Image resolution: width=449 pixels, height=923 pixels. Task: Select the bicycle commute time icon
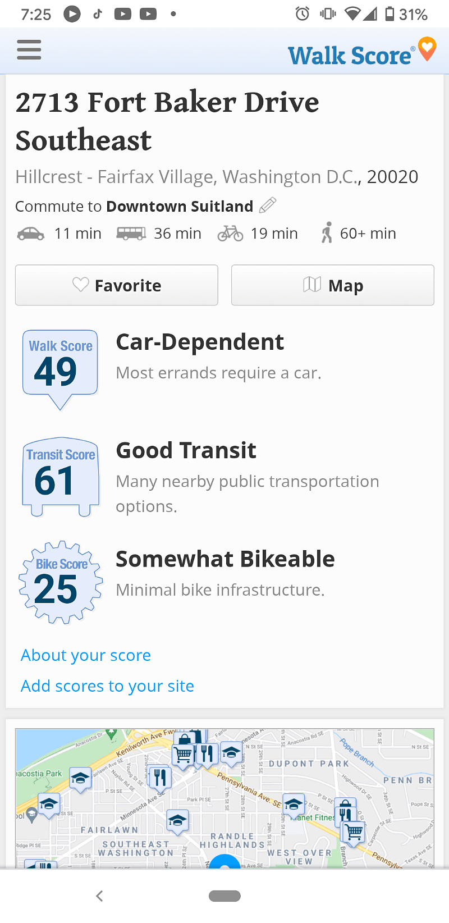[x=230, y=233]
